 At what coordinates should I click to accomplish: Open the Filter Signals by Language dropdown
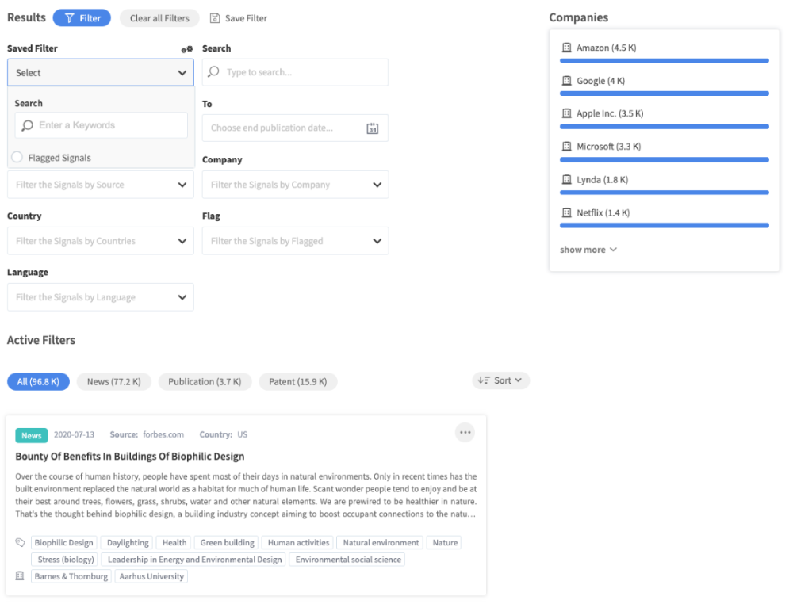point(100,297)
